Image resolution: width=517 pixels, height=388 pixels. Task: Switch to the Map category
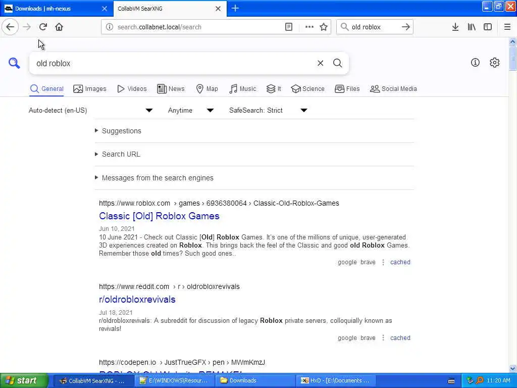point(206,89)
